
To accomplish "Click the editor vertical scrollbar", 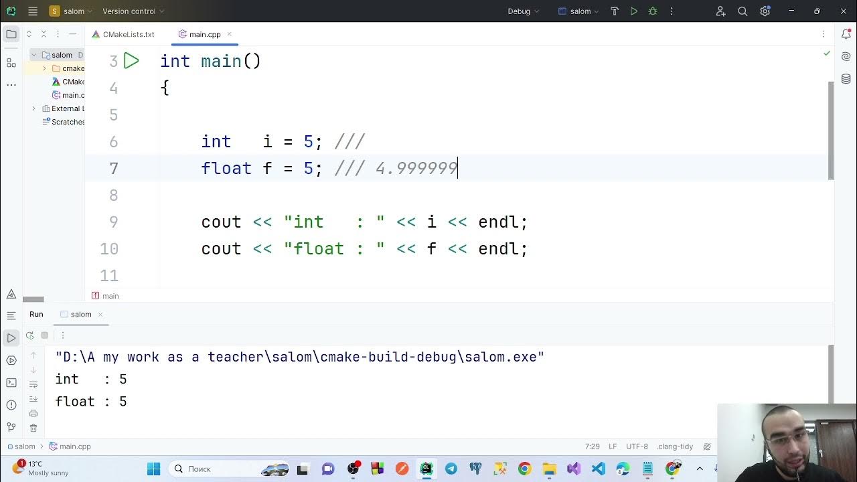I will [x=832, y=131].
